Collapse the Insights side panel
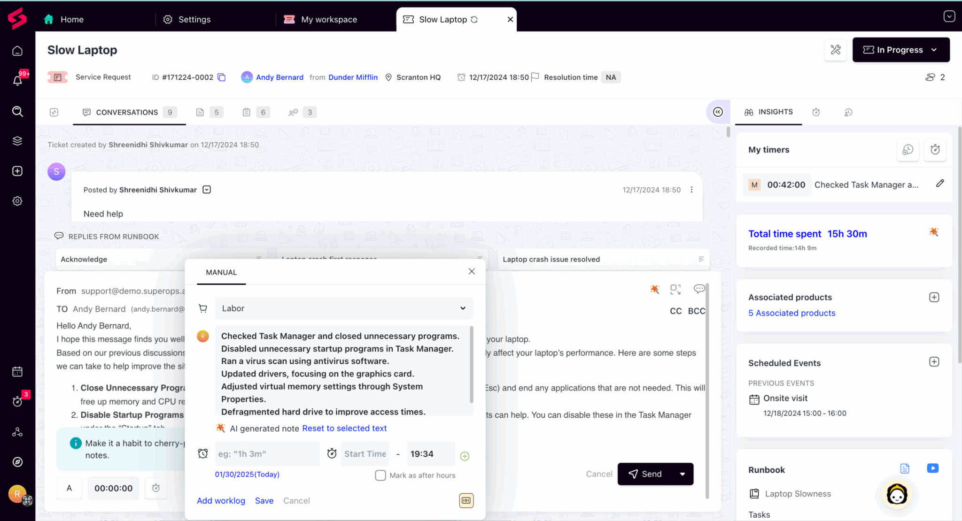962x521 pixels. pyautogui.click(x=718, y=112)
